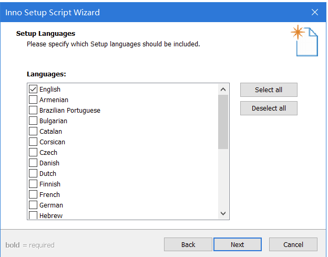The image size is (328, 257).
Task: Click the Deselect all button
Action: coord(269,108)
